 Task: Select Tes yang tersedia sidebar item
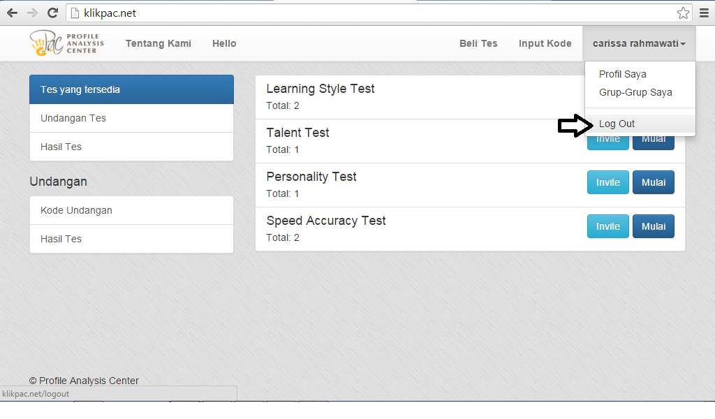(131, 89)
